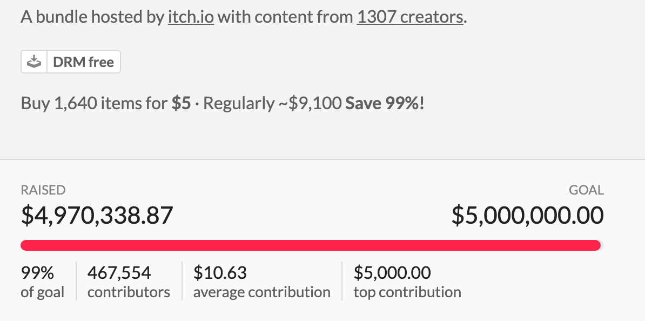Select the raised amount $4,970,338.87
The image size is (645, 321).
point(97,216)
